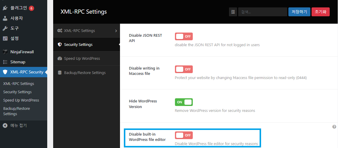The width and height of the screenshot is (338, 148).
Task: Toggle Disable built-in WordPress file editor
Action: [184, 135]
